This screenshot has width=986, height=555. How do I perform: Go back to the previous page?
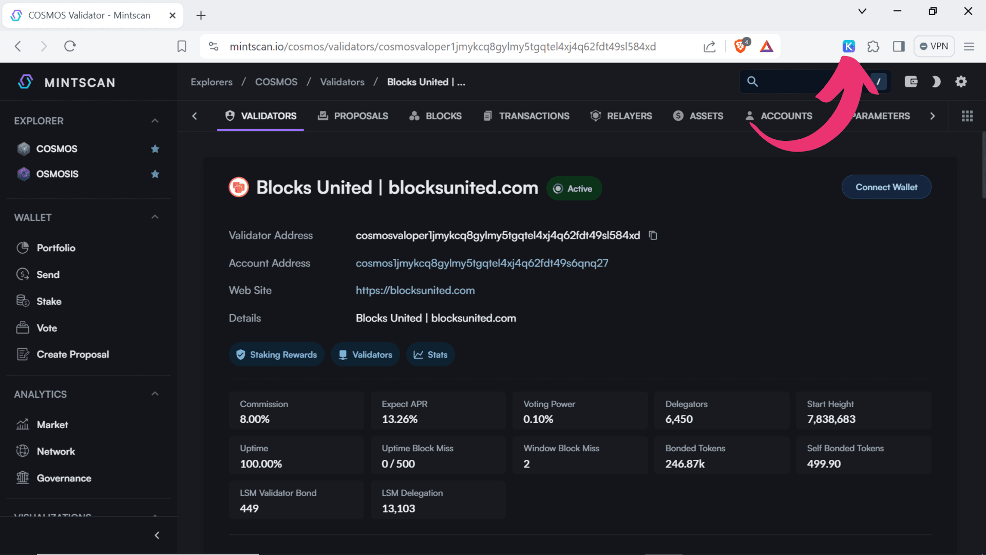[18, 46]
